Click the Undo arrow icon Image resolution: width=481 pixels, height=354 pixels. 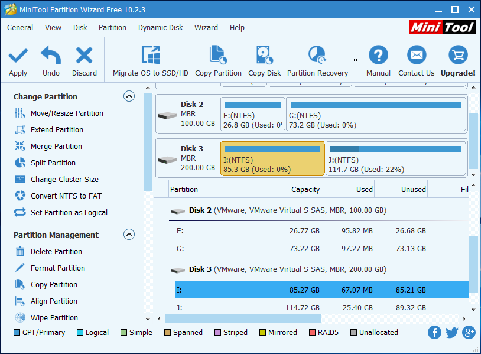tap(51, 55)
